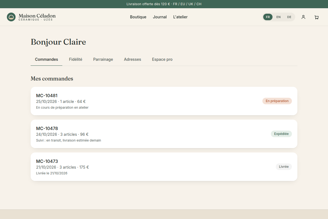
Task: Switch site language to FR
Action: [x=268, y=17]
